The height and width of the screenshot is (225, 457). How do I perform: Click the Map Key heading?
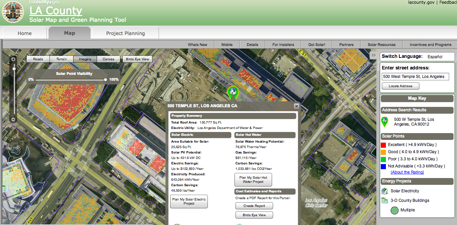click(x=417, y=98)
